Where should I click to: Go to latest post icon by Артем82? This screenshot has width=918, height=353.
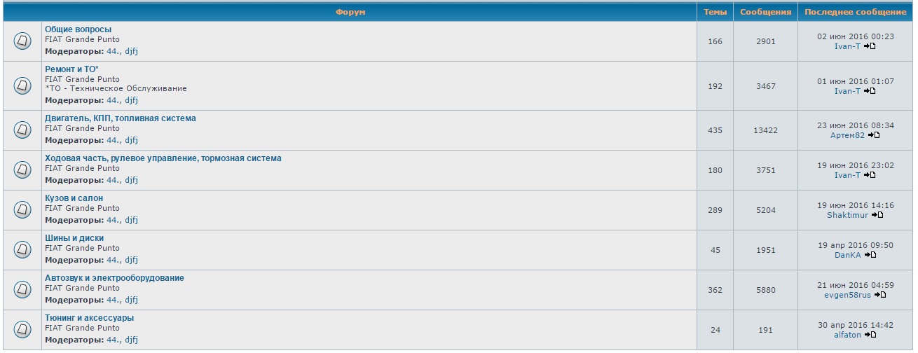point(874,135)
